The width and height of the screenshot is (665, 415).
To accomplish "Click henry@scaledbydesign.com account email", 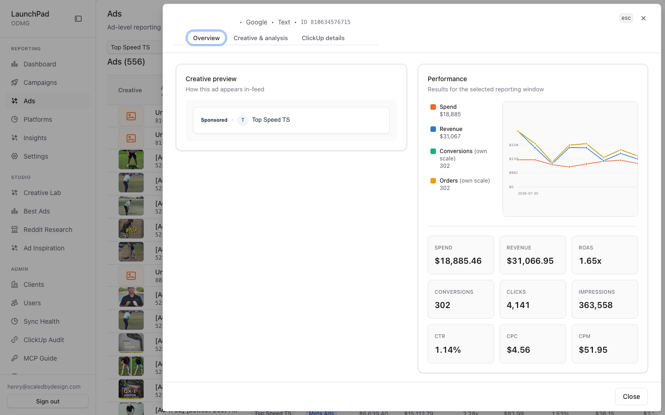I will (44, 387).
